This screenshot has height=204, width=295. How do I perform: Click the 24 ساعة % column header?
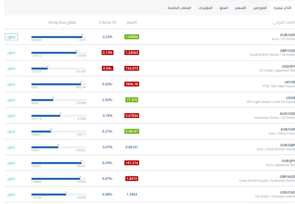(x=107, y=22)
